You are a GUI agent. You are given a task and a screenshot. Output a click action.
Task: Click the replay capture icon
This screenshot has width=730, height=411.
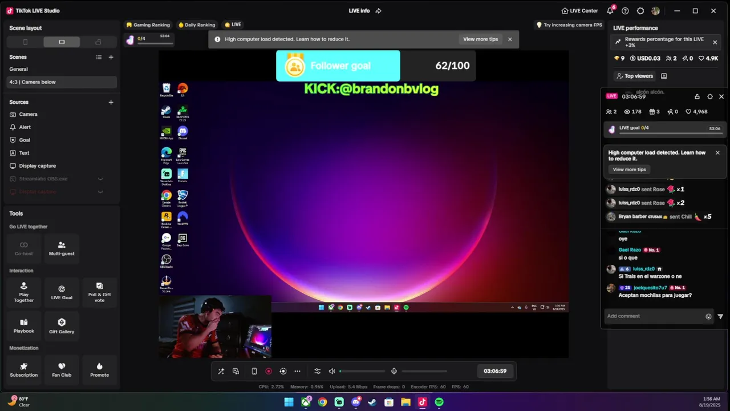pos(283,371)
